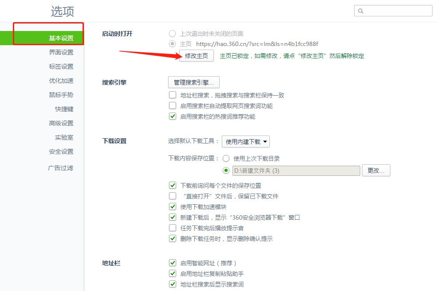This screenshot has height=291, width=437.
Task: Select 优化加速 from the sidebar
Action: coord(61,81)
